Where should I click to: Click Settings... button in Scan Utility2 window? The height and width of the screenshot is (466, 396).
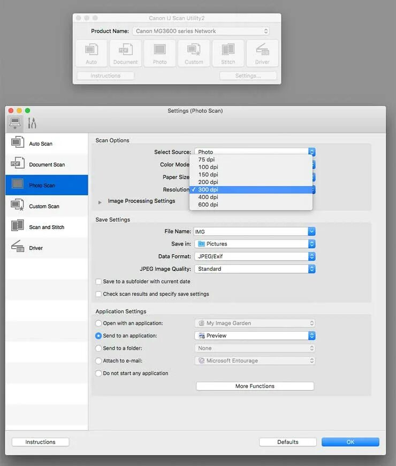(248, 76)
